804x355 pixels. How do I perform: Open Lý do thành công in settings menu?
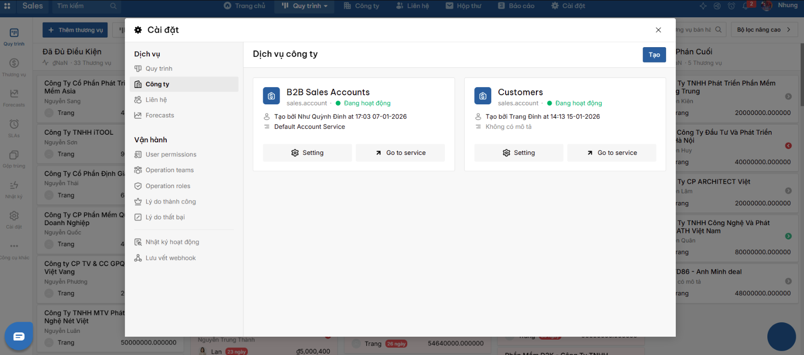pos(184,202)
